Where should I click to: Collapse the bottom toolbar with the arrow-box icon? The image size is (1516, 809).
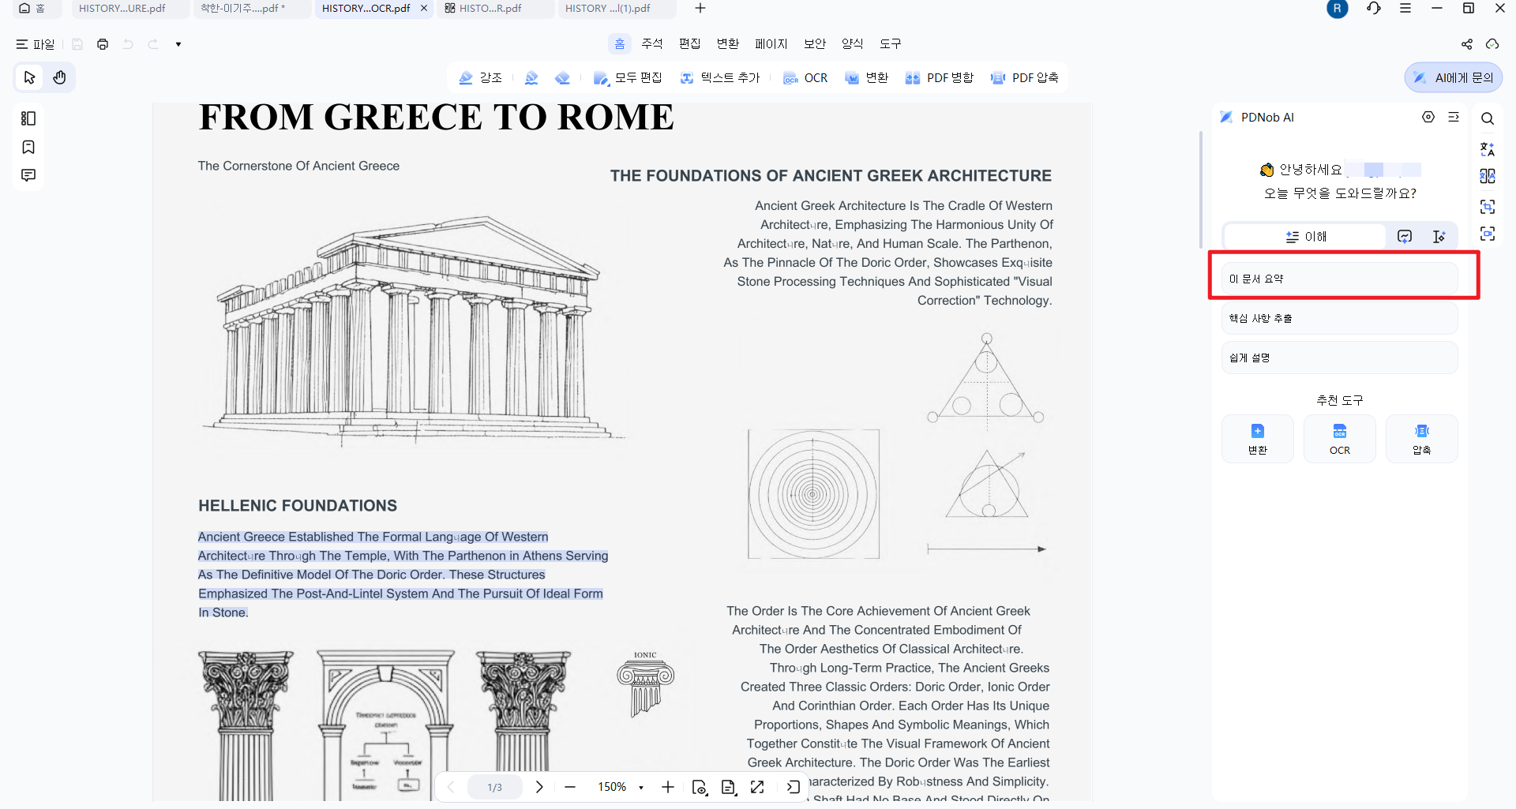(794, 787)
